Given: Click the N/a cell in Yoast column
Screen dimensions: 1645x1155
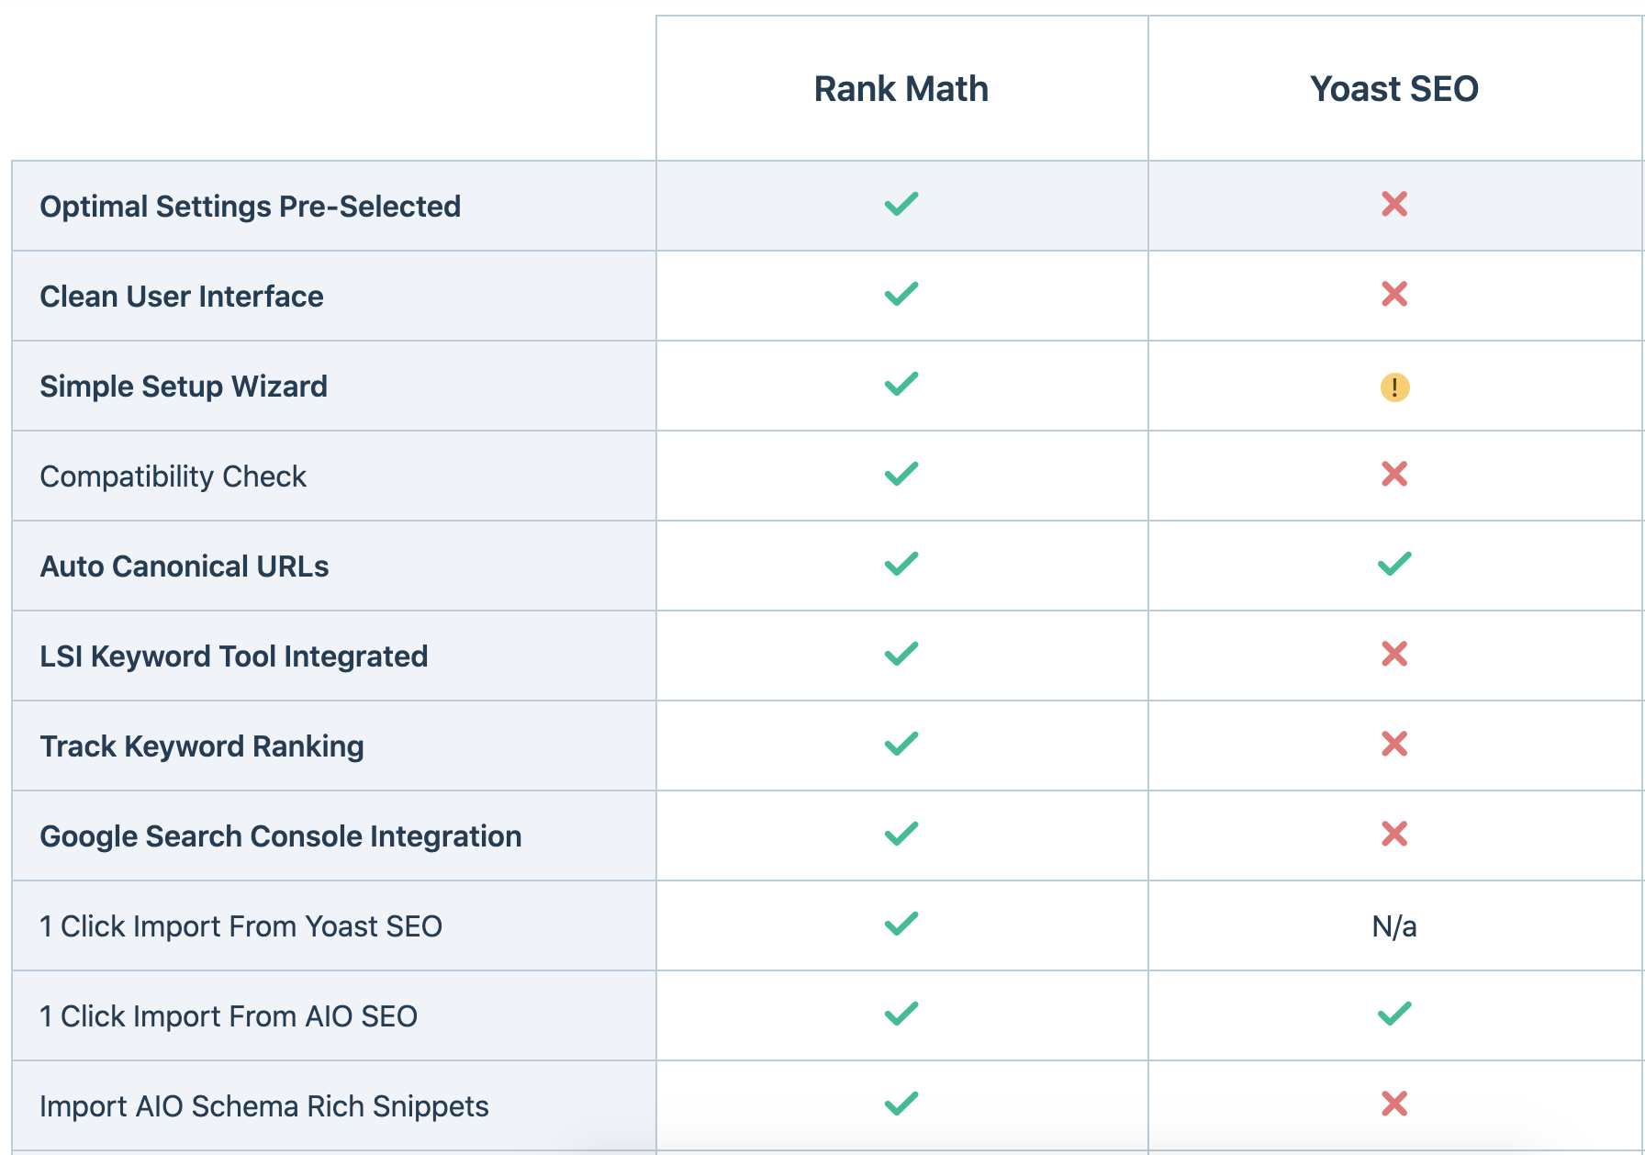Looking at the screenshot, I should coord(1394,926).
